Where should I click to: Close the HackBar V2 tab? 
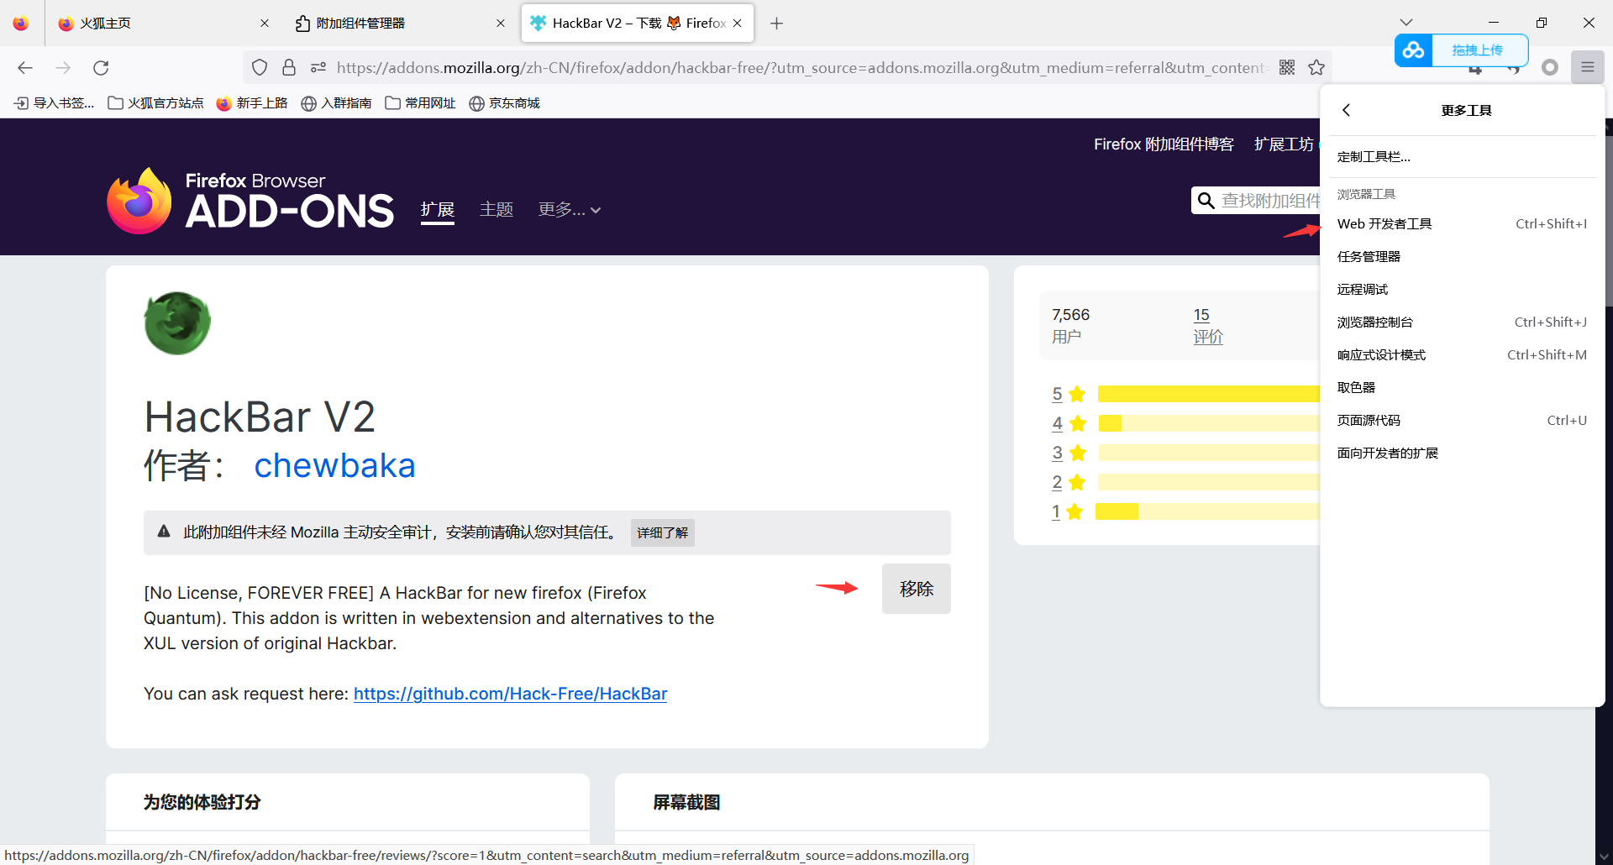(x=737, y=24)
